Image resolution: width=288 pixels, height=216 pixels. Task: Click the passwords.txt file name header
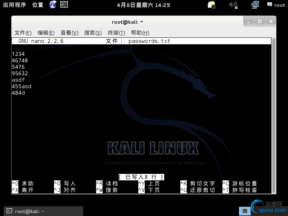pyautogui.click(x=149, y=41)
